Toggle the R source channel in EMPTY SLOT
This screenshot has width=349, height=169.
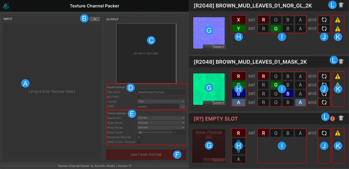point(238,133)
